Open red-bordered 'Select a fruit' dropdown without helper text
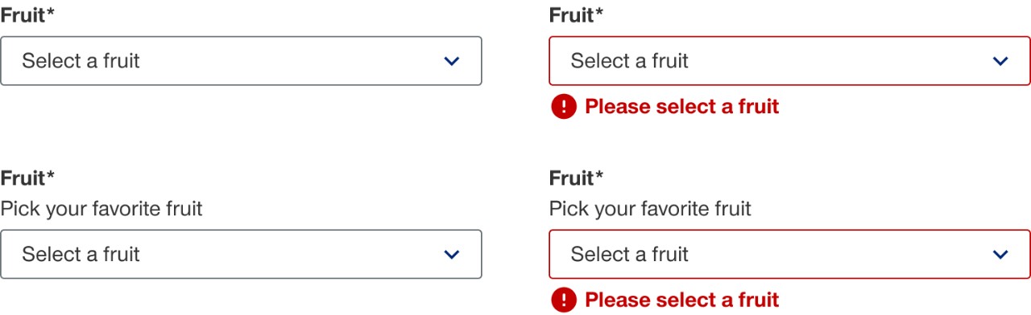 coord(789,60)
